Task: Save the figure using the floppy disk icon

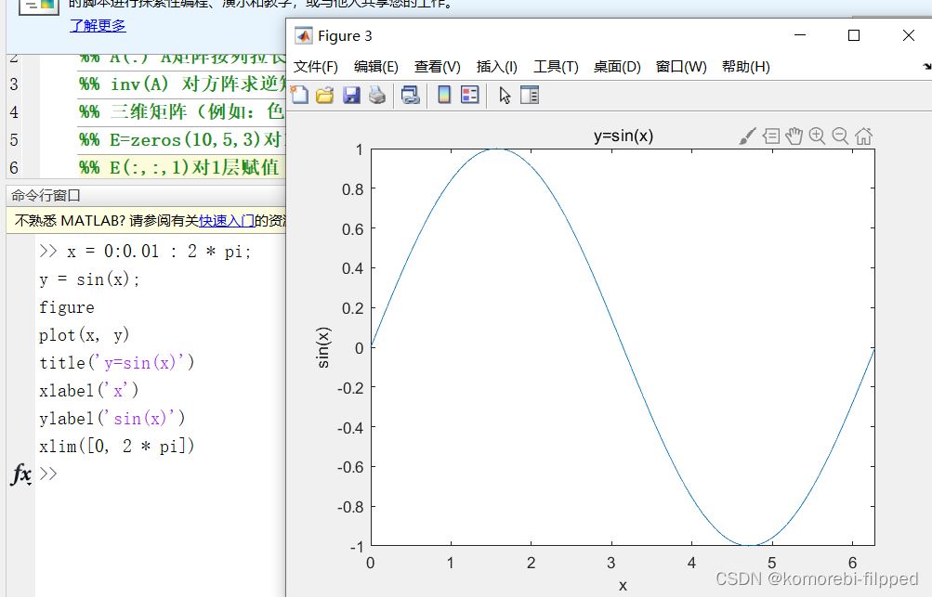Action: [x=351, y=95]
